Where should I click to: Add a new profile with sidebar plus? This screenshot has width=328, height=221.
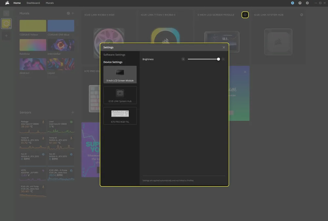click(x=6, y=36)
